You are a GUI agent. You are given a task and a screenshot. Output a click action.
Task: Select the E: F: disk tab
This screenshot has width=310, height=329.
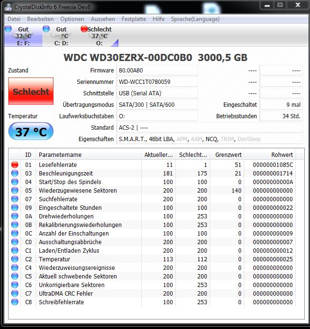tap(23, 36)
